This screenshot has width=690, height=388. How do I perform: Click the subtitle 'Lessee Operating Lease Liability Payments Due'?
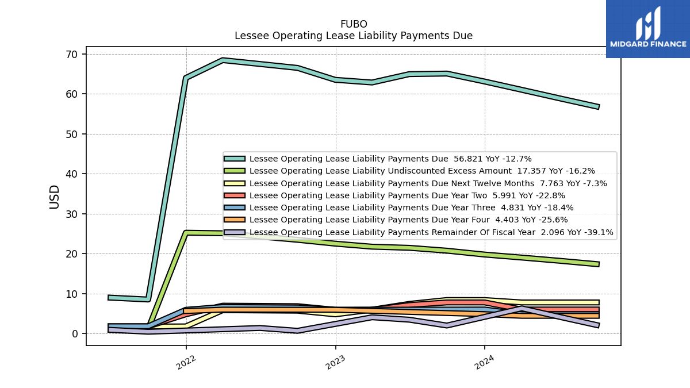[354, 36]
